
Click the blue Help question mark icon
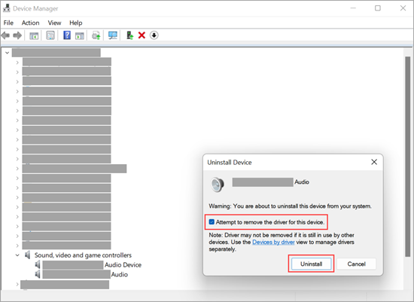point(67,35)
